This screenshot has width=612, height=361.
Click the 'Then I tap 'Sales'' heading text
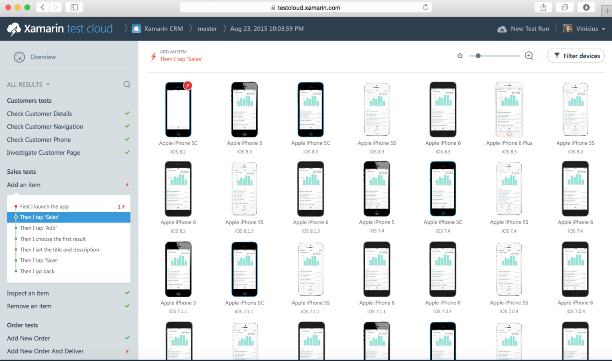click(x=181, y=59)
